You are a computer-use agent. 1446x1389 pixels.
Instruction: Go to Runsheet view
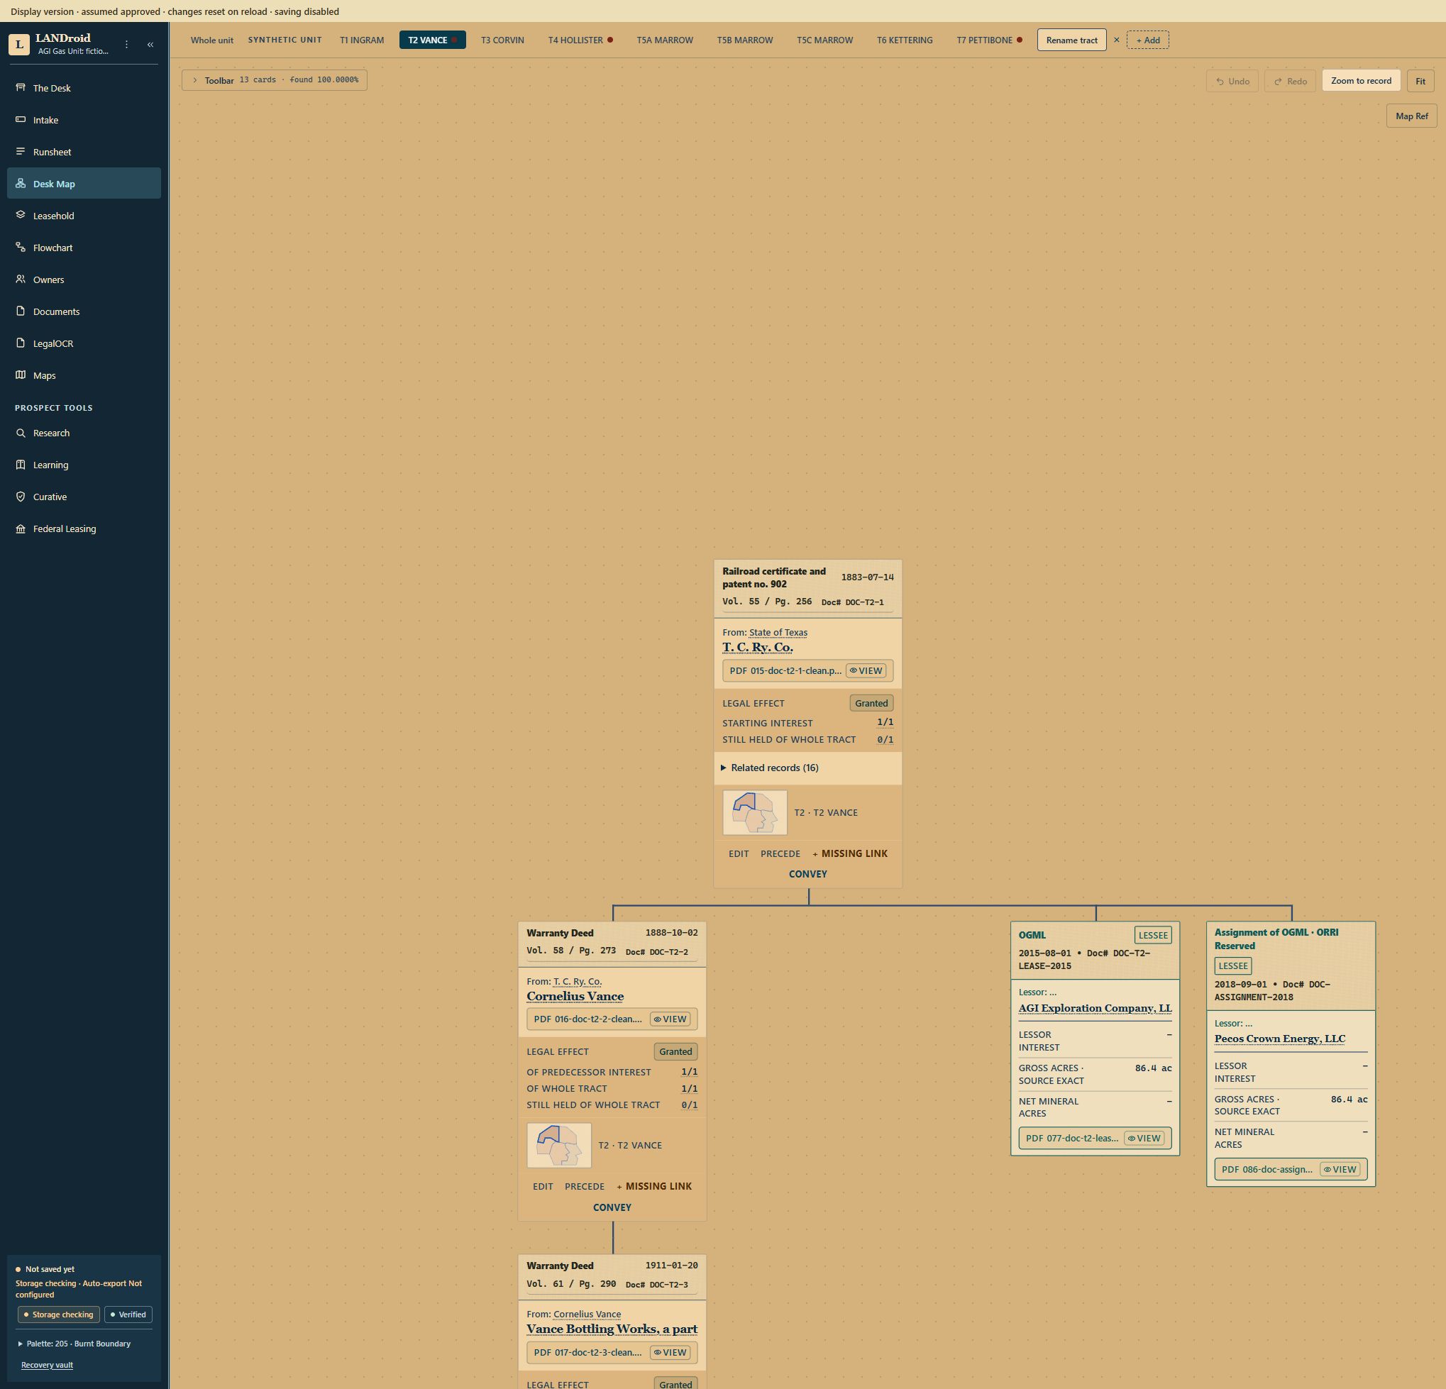[x=83, y=152]
